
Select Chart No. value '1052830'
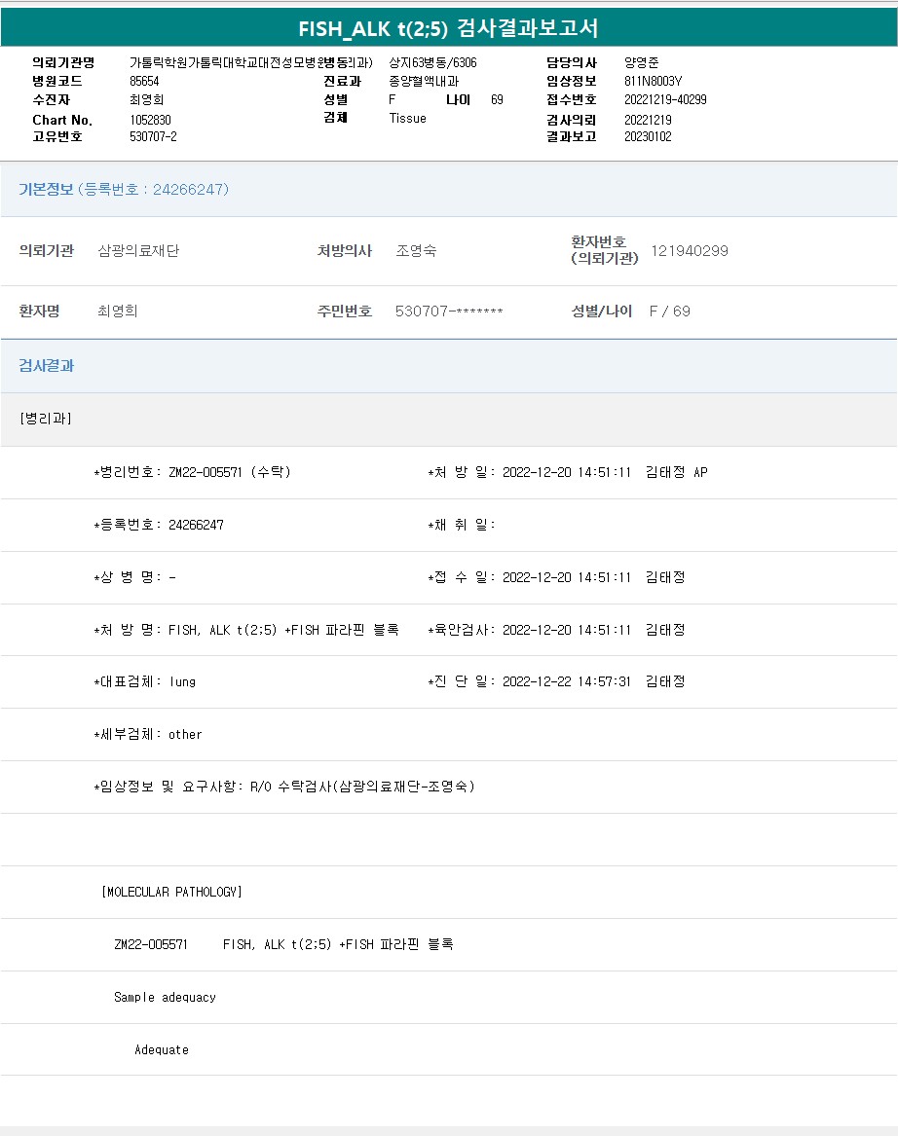(150, 120)
